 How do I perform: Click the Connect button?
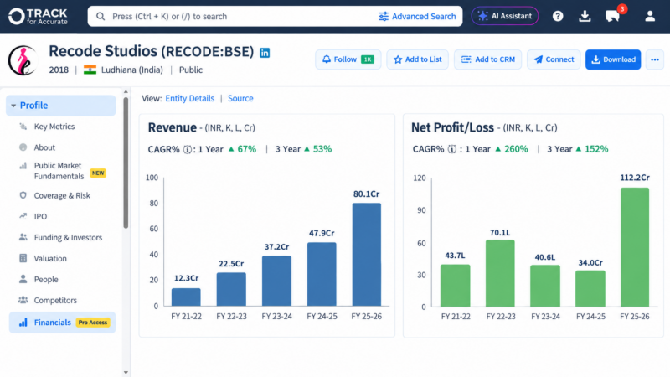point(554,59)
